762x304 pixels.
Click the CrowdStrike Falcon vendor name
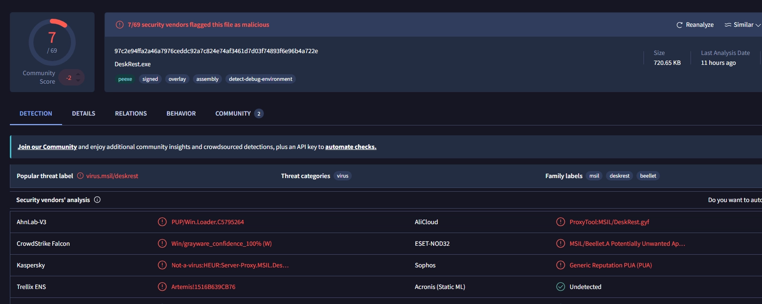[x=43, y=243]
